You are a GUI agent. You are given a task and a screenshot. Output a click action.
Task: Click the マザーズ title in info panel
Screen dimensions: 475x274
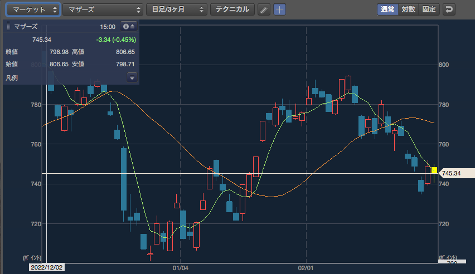coord(26,27)
